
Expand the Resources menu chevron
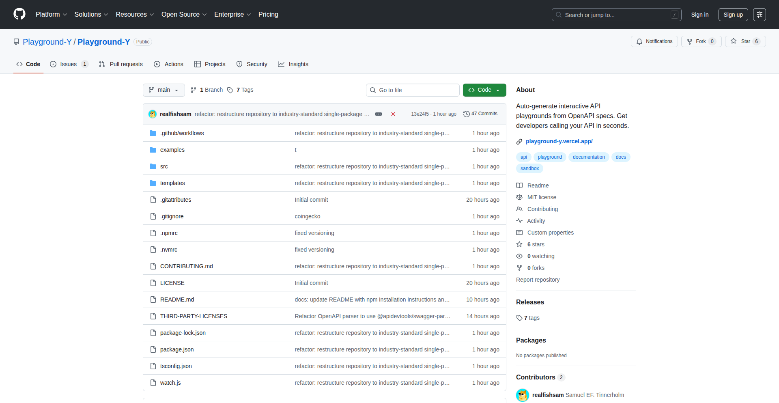[152, 15]
